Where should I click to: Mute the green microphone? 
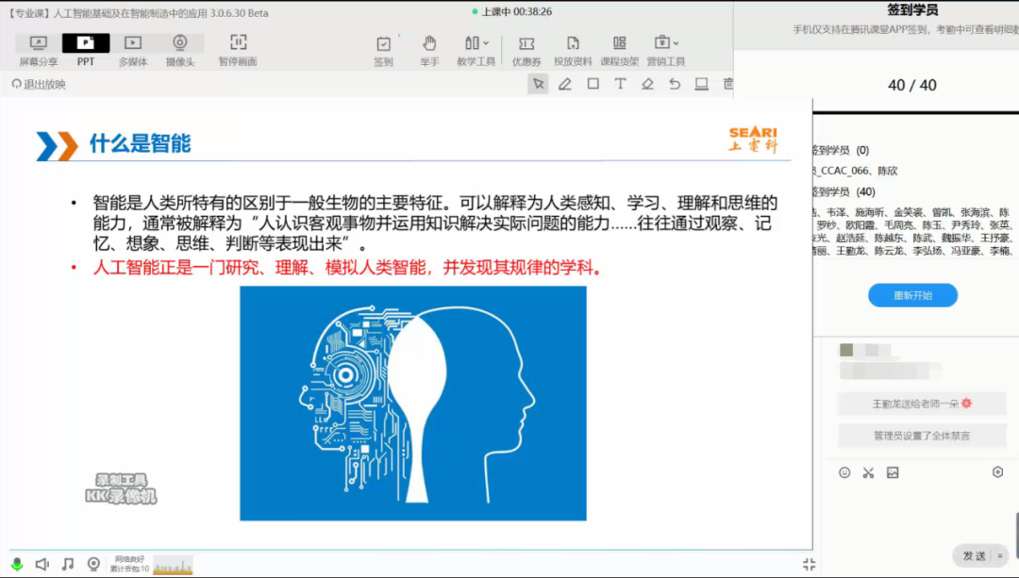[x=17, y=564]
